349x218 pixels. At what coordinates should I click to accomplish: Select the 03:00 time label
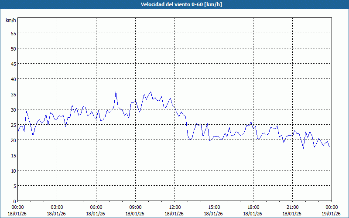coord(57,207)
